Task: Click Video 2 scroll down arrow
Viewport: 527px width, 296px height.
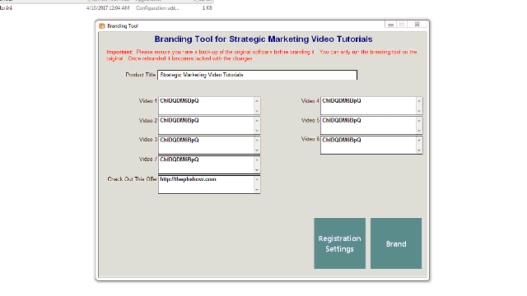Action: [x=257, y=131]
